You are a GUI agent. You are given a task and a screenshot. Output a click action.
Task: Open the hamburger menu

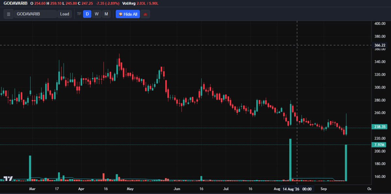8,14
